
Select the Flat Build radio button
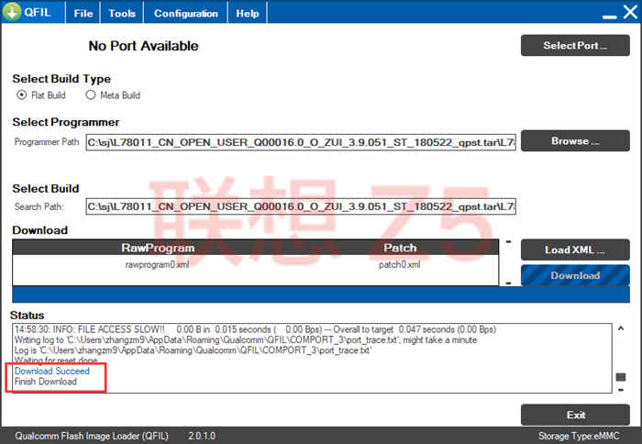[x=21, y=95]
